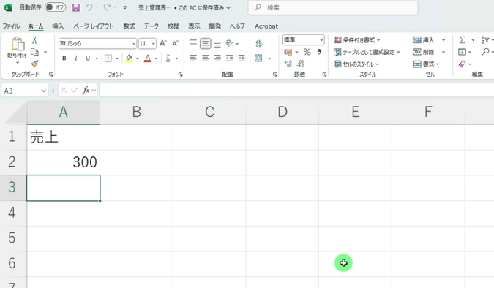Click the search (検索) box

333,7
